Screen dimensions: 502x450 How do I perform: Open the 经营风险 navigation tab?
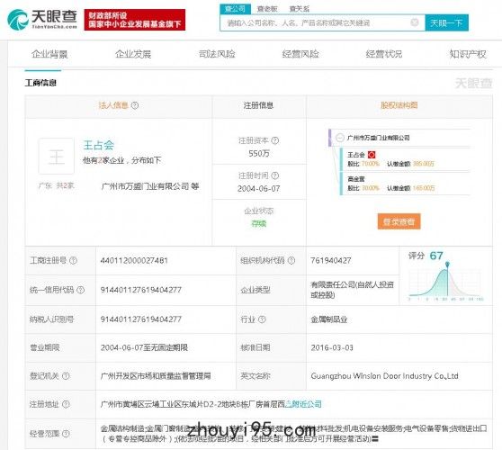(x=300, y=54)
